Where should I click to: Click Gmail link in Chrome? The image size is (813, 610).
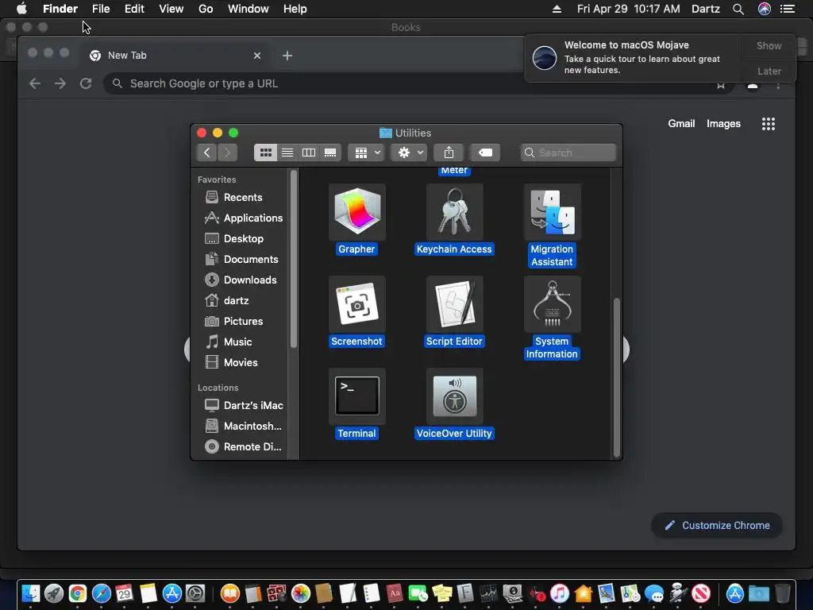[681, 123]
